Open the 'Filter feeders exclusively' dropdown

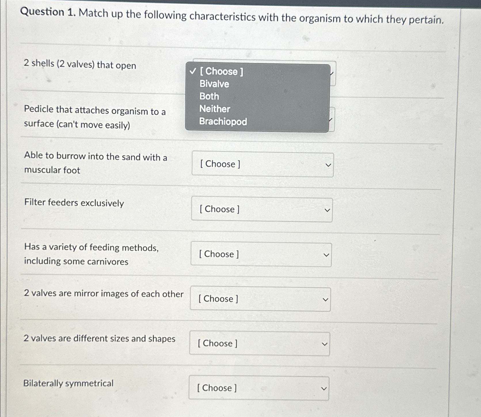(263, 210)
